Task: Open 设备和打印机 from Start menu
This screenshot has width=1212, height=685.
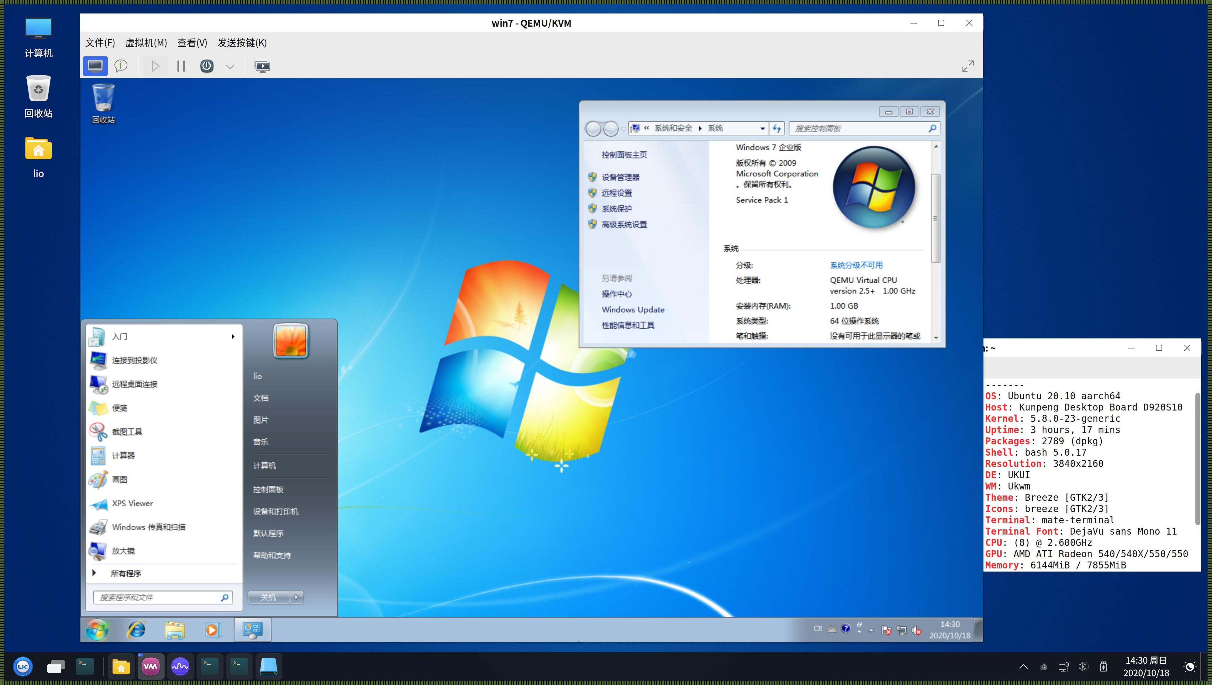Action: [276, 511]
